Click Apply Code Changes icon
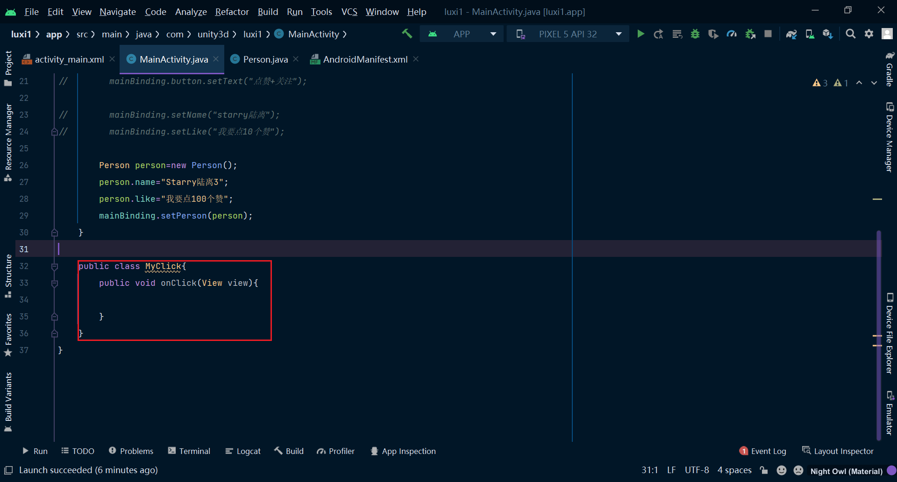The width and height of the screenshot is (897, 482). 677,34
